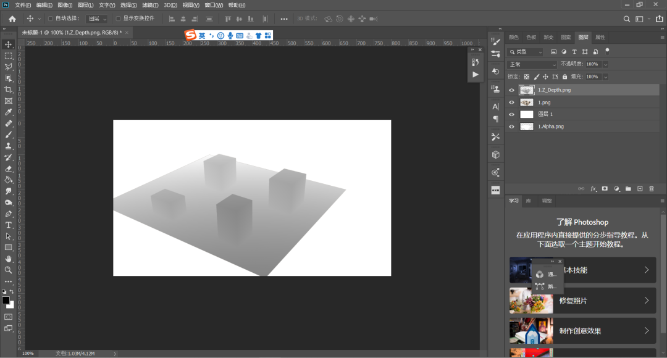The image size is (667, 358).
Task: Open the fill 100% dropdown arrow
Action: pos(605,77)
